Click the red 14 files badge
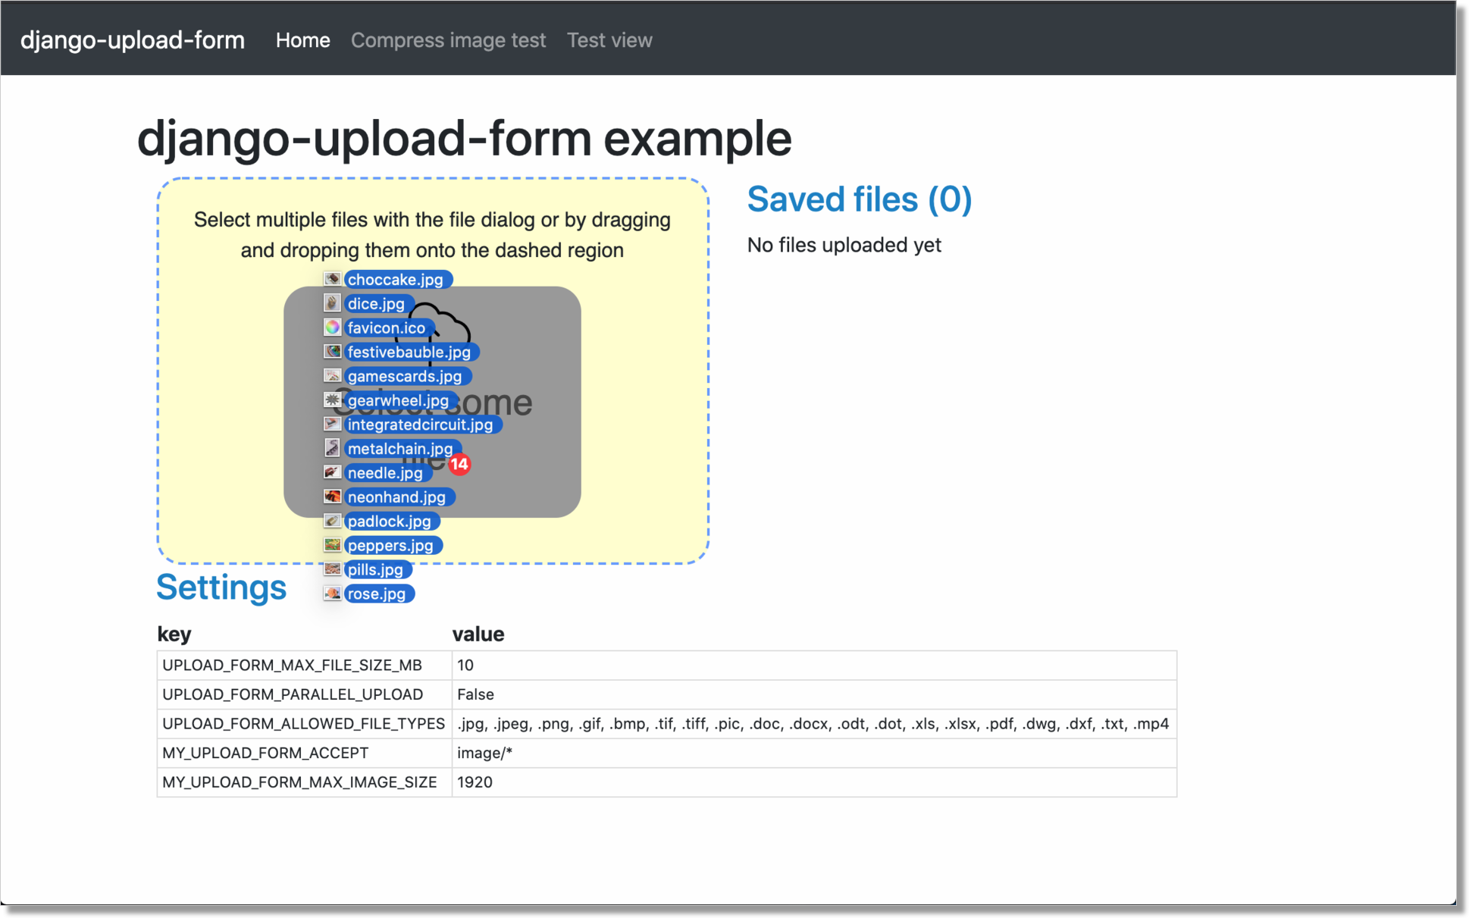This screenshot has height=918, width=1469. pos(459,464)
